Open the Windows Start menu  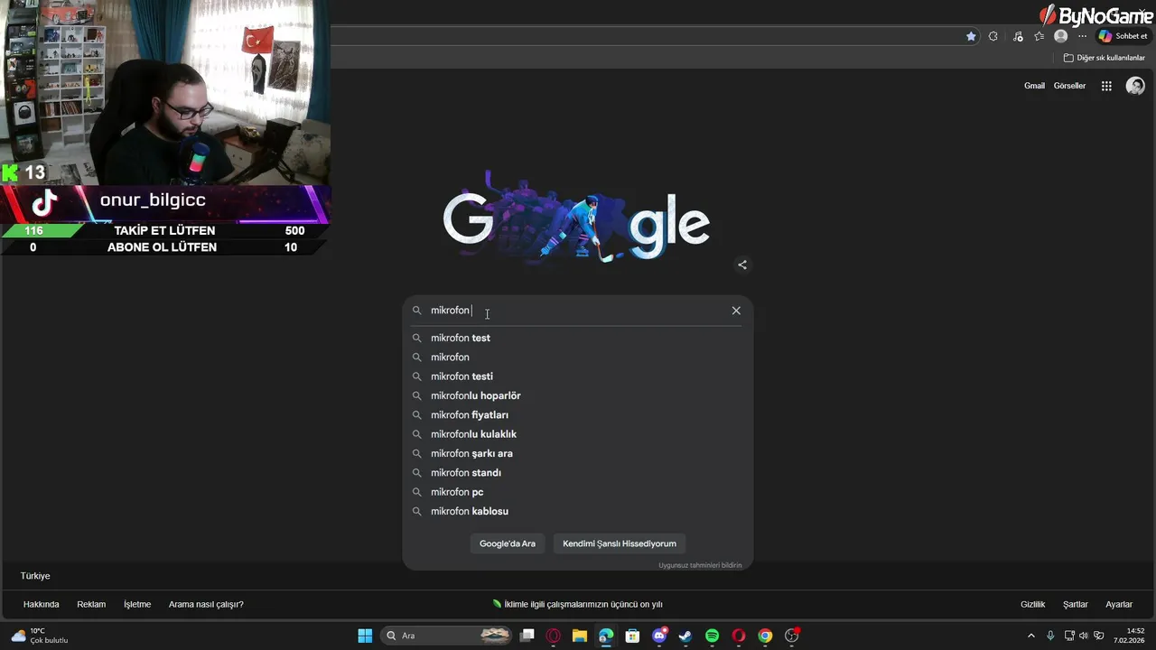point(365,636)
